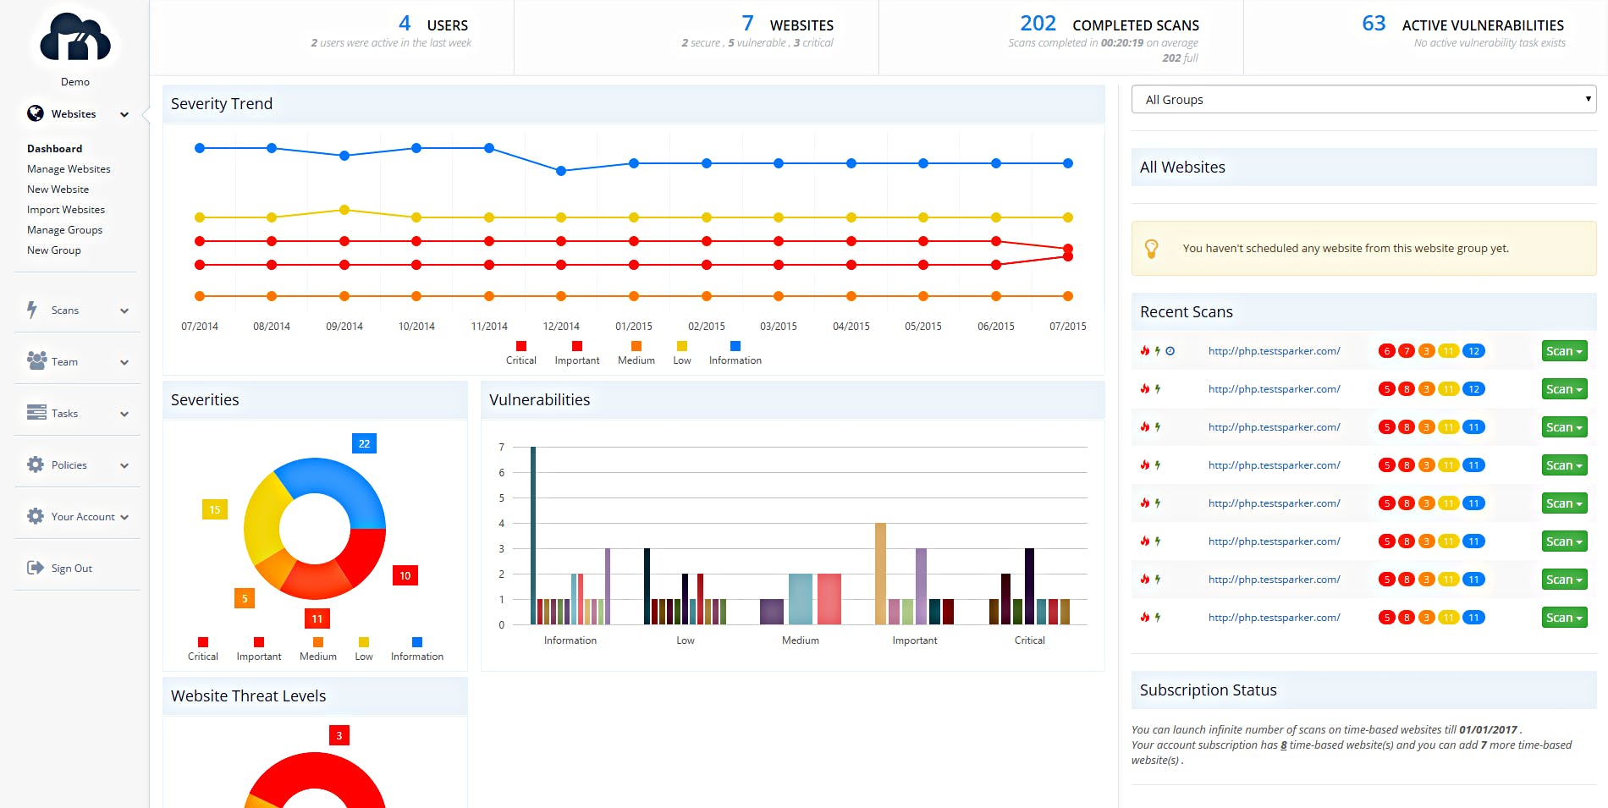This screenshot has width=1608, height=808.
Task: Click the red 6 critical count badge
Action: pos(1386,351)
